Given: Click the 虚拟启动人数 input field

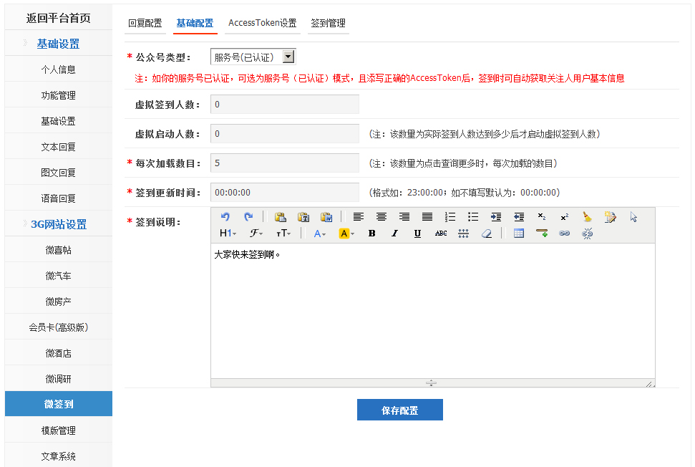Looking at the screenshot, I should pos(285,133).
